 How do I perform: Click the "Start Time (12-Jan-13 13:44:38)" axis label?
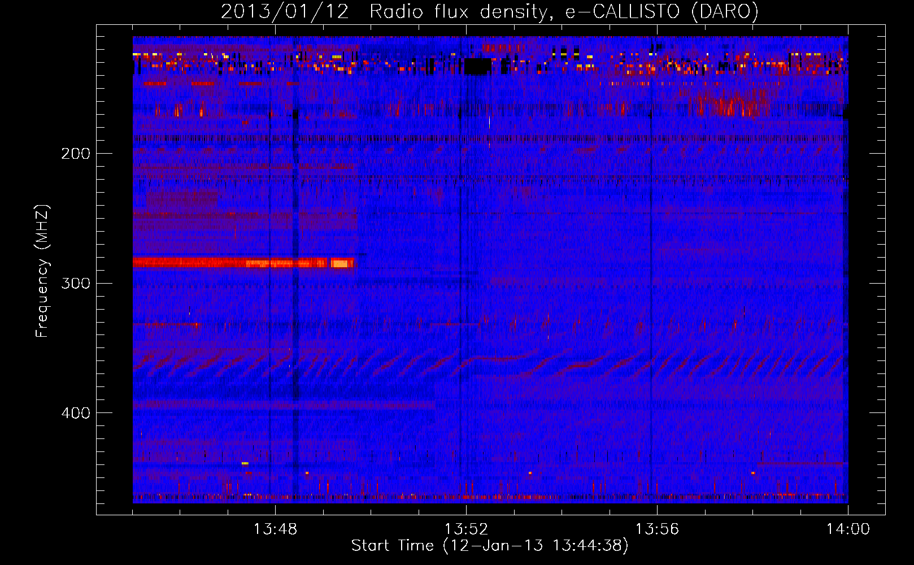(x=490, y=546)
